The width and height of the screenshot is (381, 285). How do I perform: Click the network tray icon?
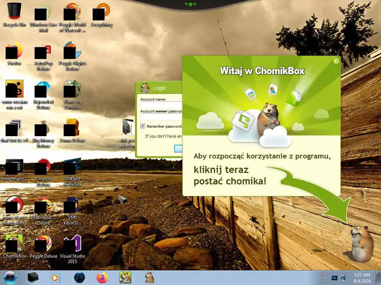coord(334,278)
